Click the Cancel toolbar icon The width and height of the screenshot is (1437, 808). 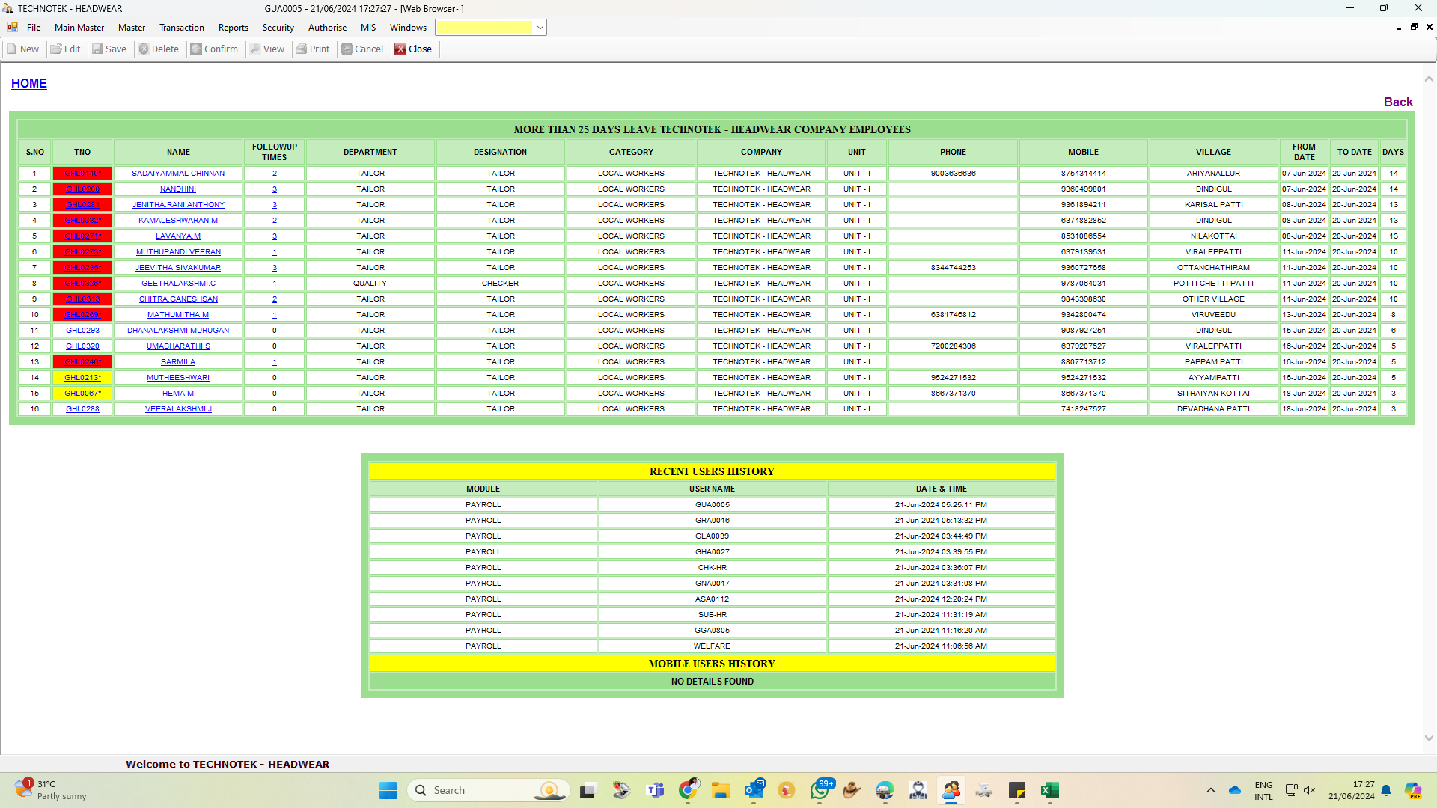point(362,49)
